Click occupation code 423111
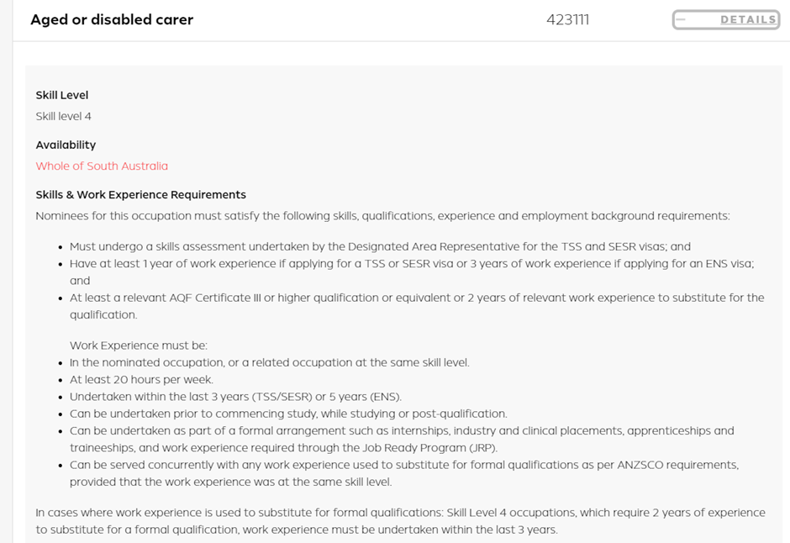Screen dimensions: 790x543 (x=568, y=19)
